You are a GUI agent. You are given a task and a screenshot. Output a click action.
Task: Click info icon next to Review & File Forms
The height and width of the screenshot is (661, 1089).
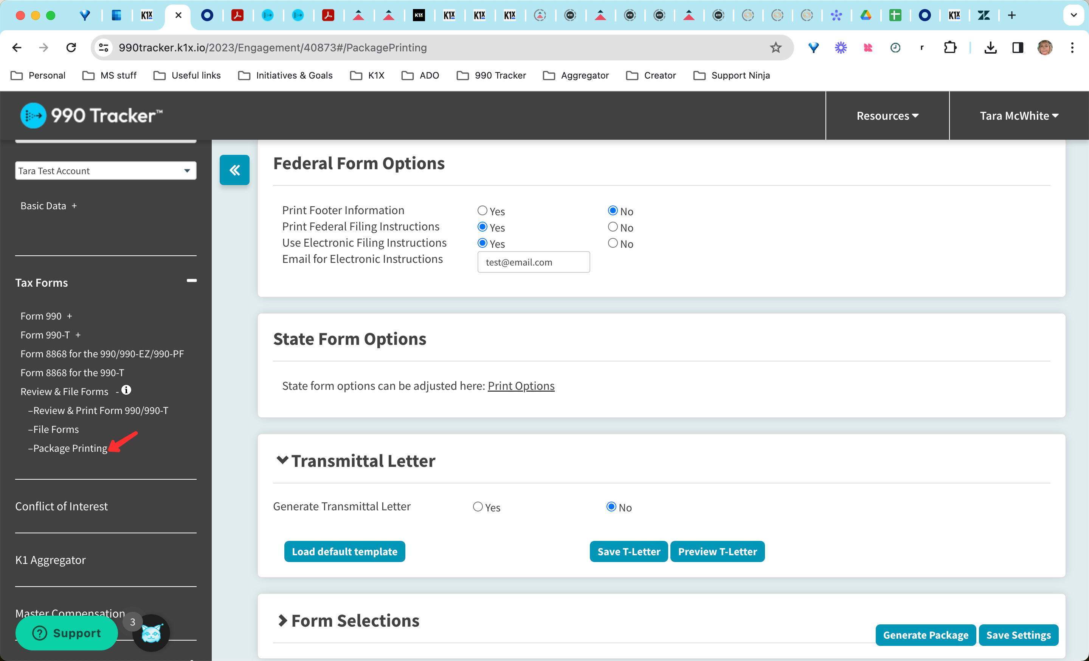126,390
